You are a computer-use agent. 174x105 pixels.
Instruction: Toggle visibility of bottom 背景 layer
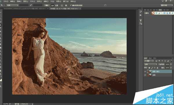pos(145,75)
